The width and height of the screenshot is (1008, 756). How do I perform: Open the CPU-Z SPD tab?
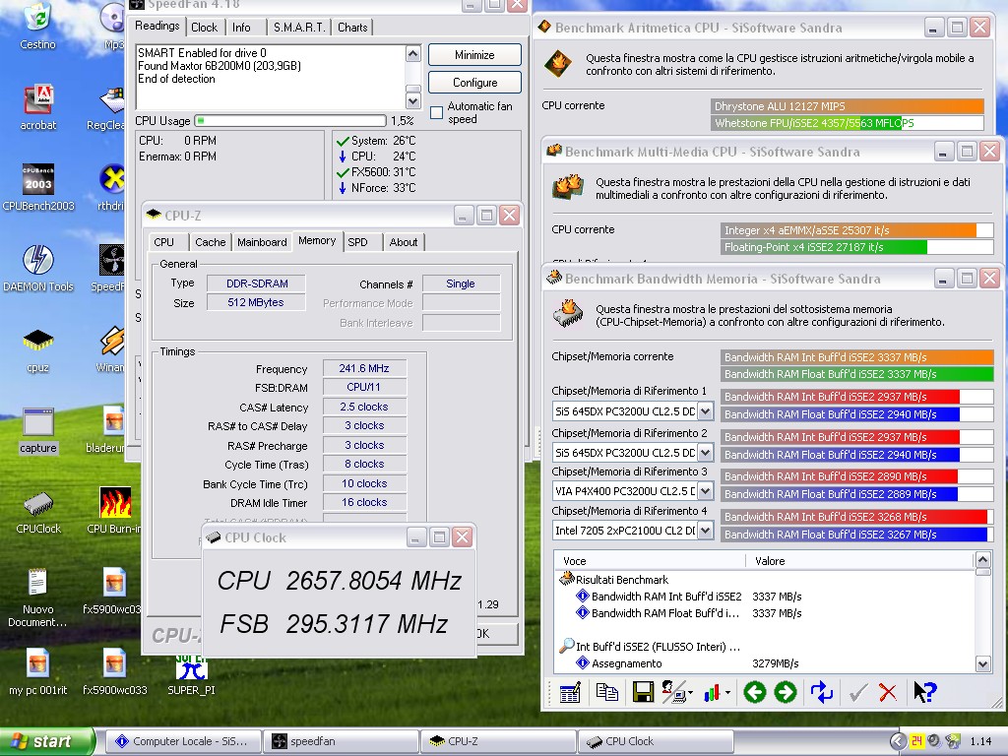[358, 242]
